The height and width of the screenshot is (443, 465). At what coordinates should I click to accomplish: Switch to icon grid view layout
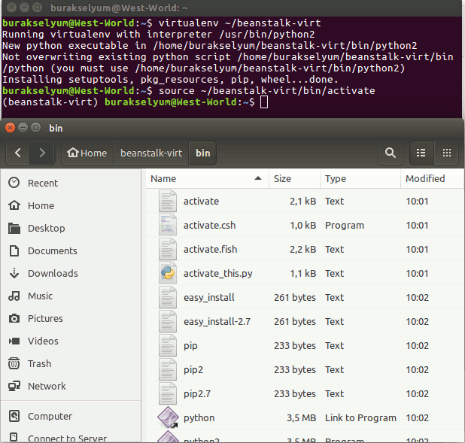(446, 153)
